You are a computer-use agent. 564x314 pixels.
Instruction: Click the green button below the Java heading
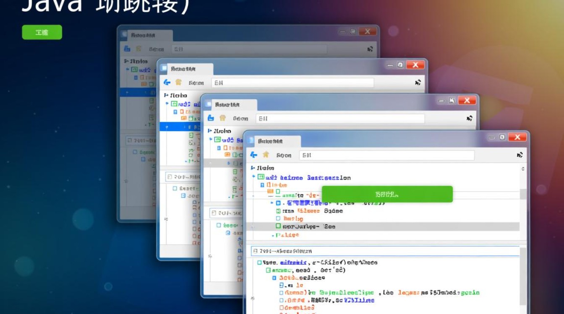pyautogui.click(x=42, y=32)
